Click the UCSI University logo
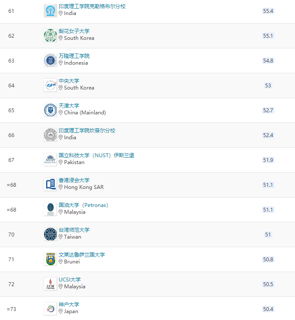Screen dimensions: 295x320 coord(50,284)
